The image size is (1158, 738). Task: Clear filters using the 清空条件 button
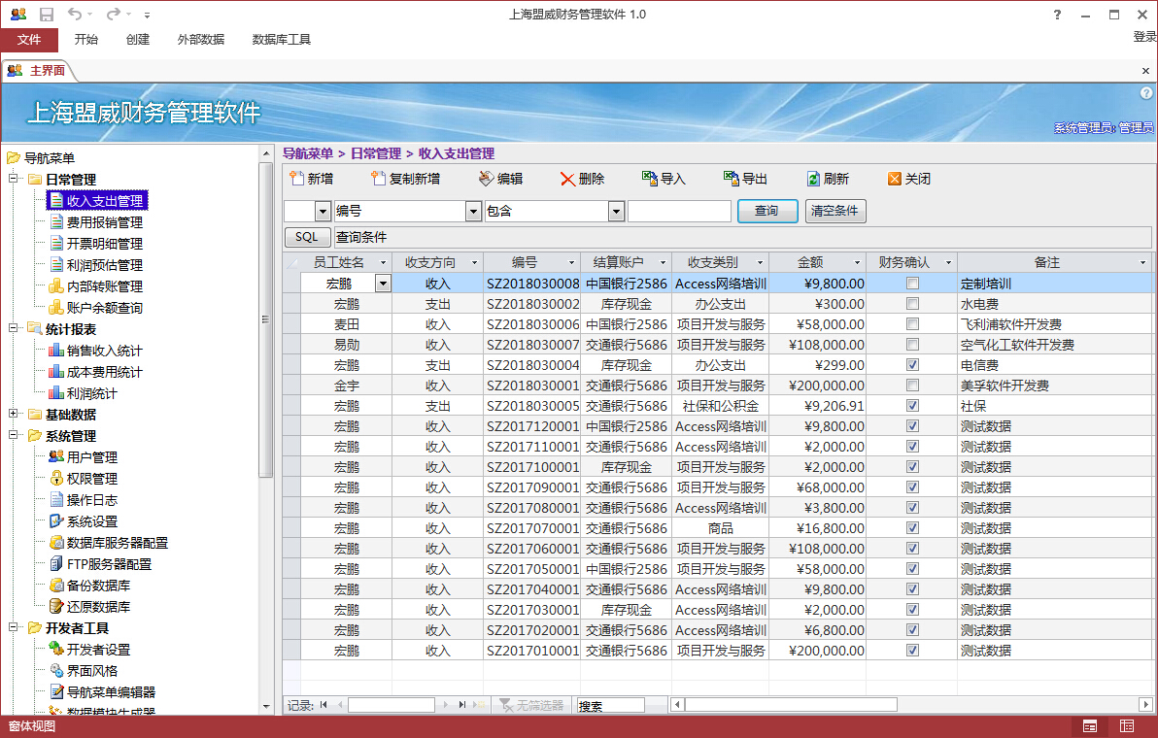tap(835, 211)
